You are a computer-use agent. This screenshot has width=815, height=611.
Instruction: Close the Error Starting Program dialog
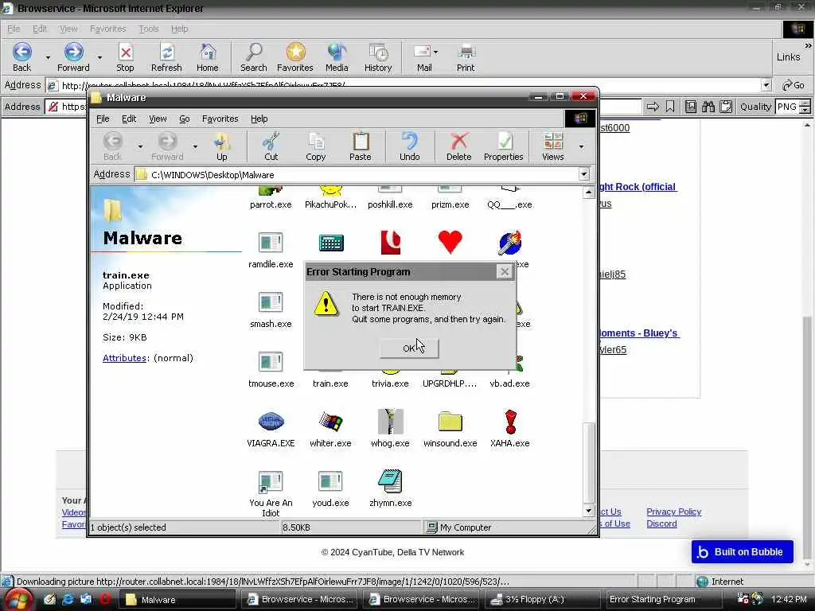tap(504, 272)
